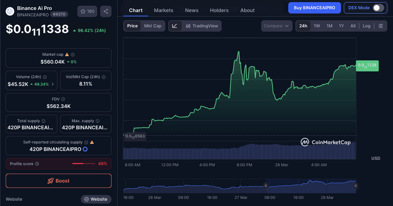
Task: Open the Markets tab
Action: [164, 10]
